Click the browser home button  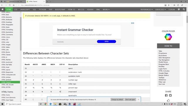(x=14, y=5)
